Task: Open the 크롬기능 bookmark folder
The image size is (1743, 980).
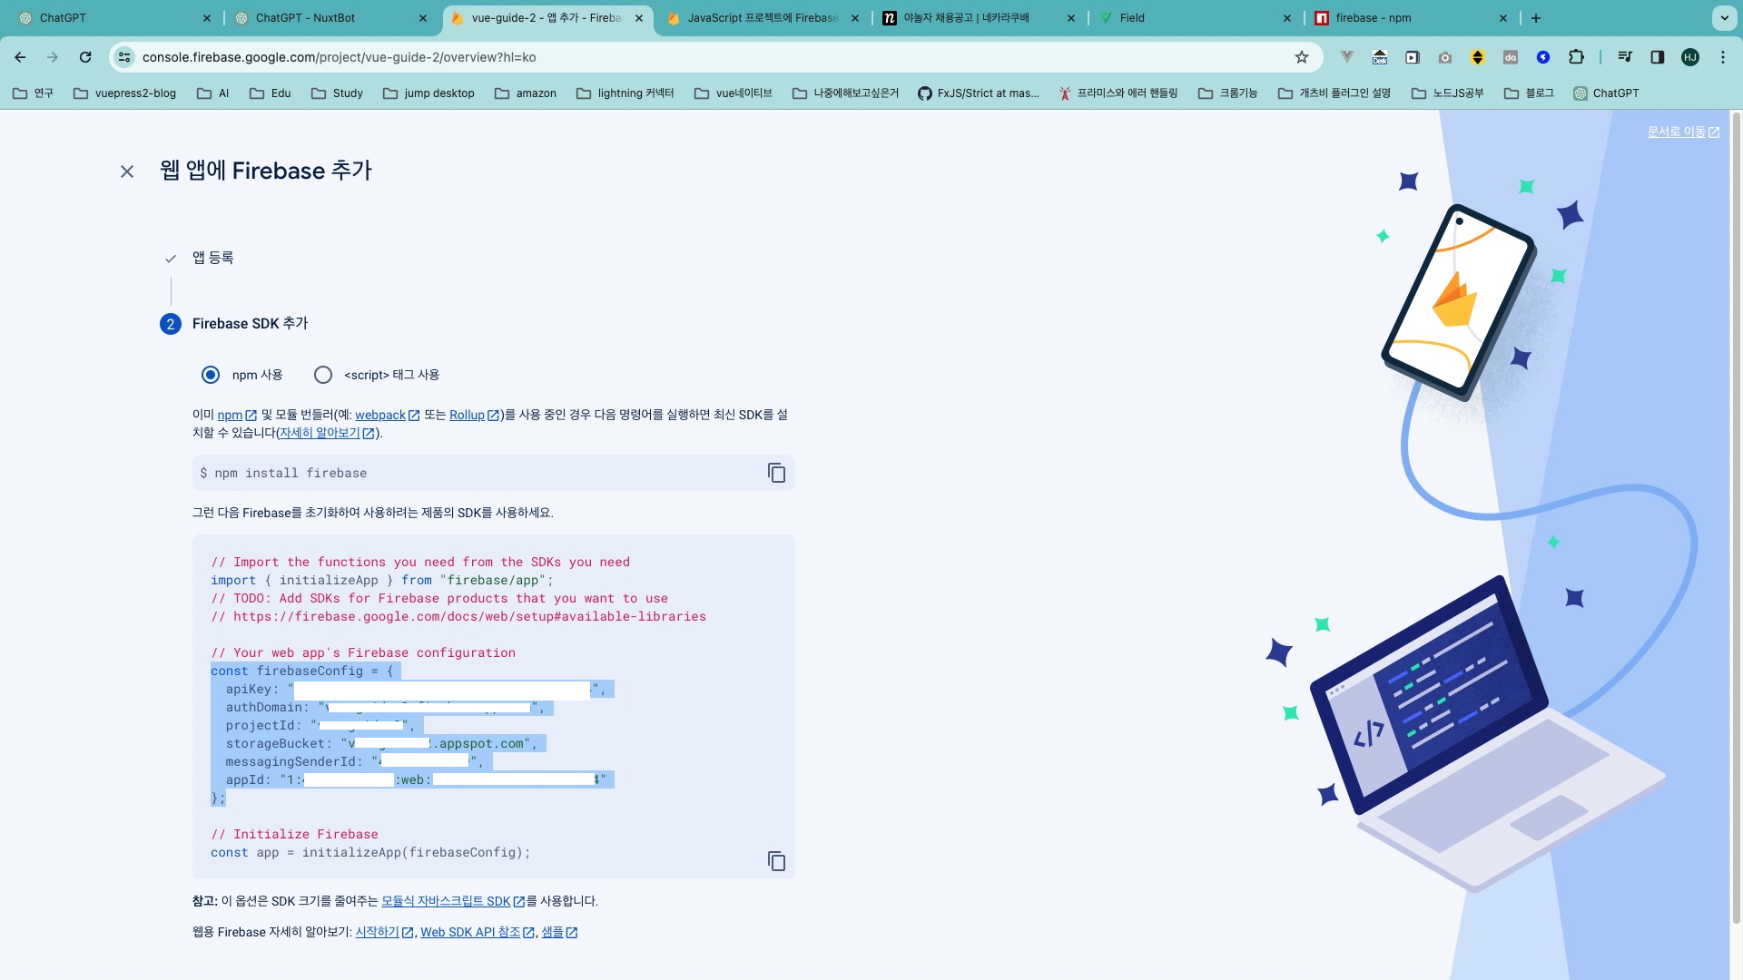Action: point(1228,93)
